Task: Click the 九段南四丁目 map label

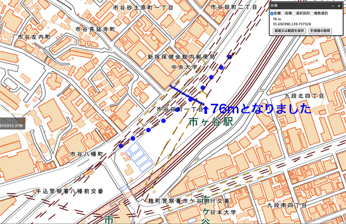Action: point(287,205)
